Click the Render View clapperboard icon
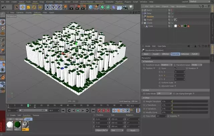This screenshot has height=136, width=214. 71,7
